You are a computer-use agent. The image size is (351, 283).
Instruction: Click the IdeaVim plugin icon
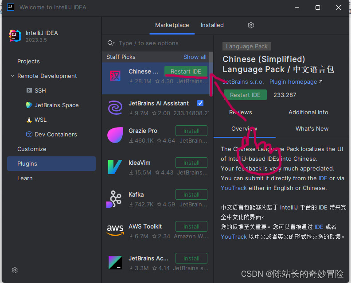coord(115,167)
